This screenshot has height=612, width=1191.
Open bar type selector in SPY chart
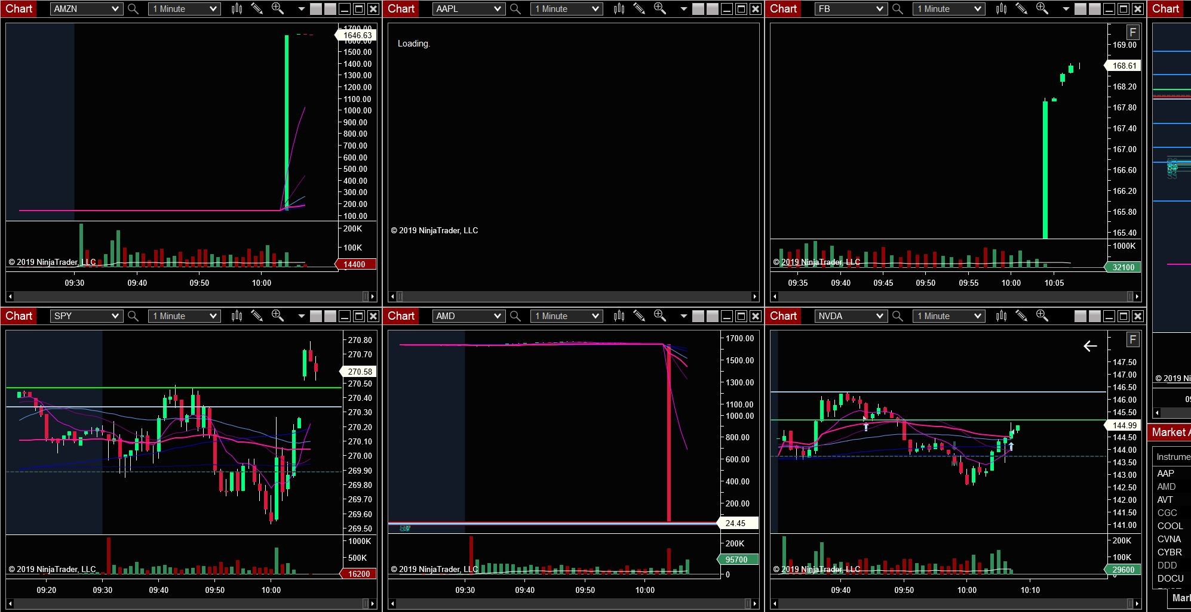[237, 316]
